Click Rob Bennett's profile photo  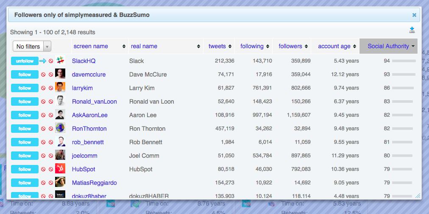point(60,141)
